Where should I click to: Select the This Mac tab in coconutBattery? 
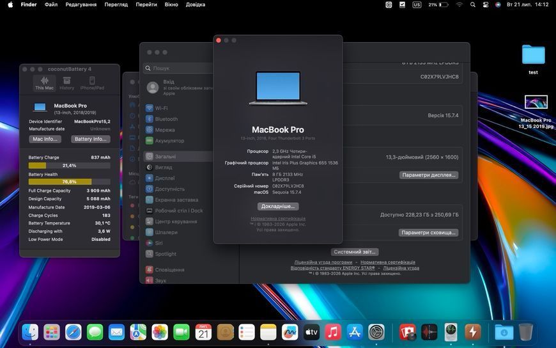click(x=44, y=83)
